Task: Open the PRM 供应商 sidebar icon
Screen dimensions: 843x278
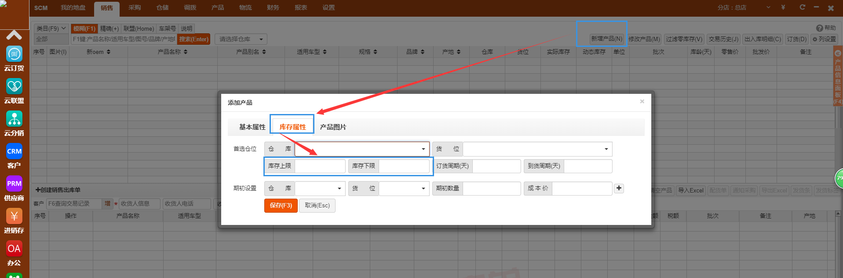Action: tap(14, 184)
